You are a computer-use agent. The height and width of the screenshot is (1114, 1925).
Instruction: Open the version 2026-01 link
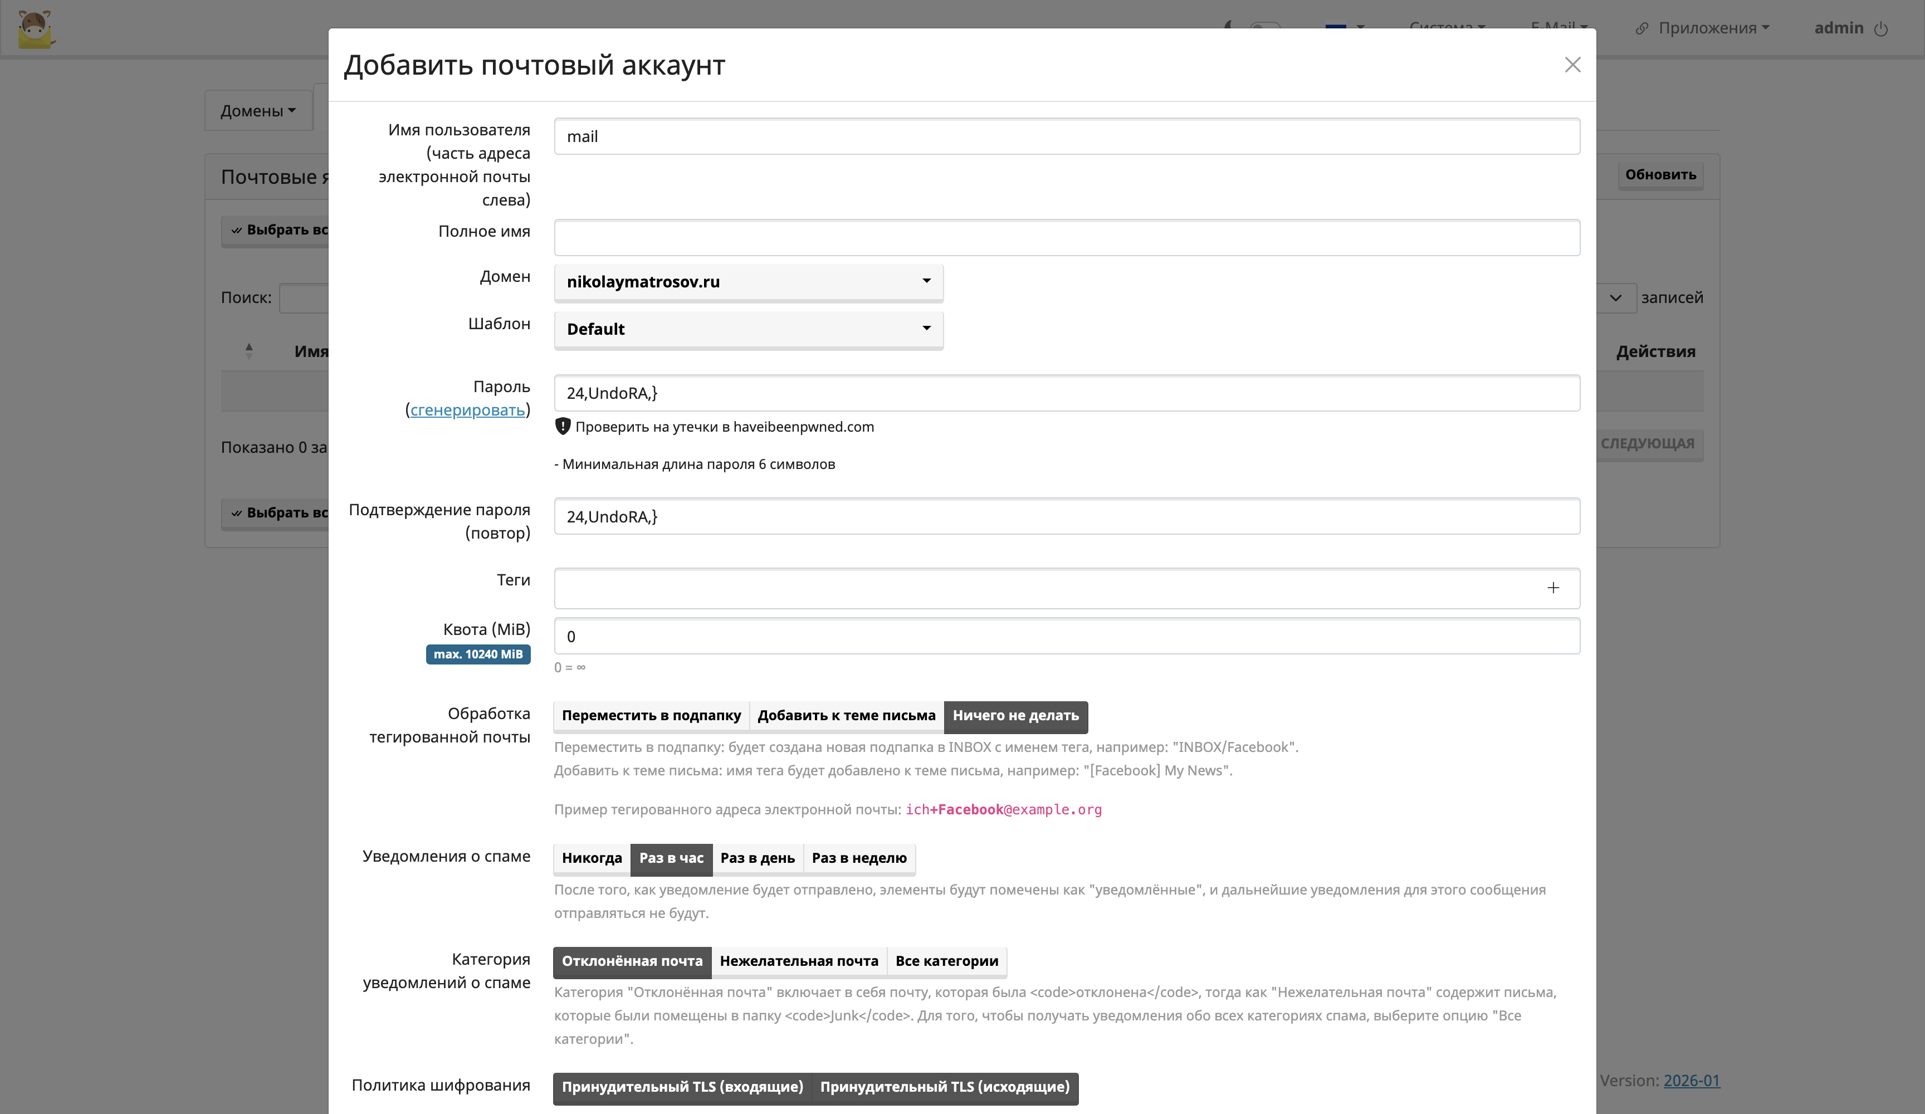1691,1081
